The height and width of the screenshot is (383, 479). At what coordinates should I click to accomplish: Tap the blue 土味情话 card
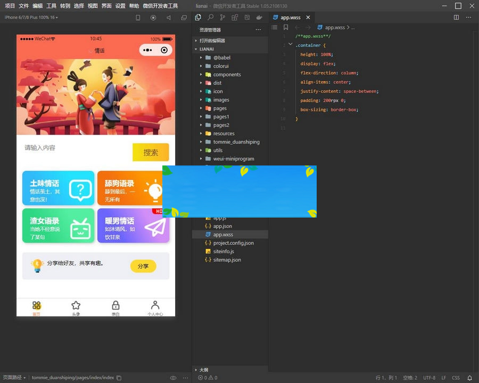pos(58,188)
